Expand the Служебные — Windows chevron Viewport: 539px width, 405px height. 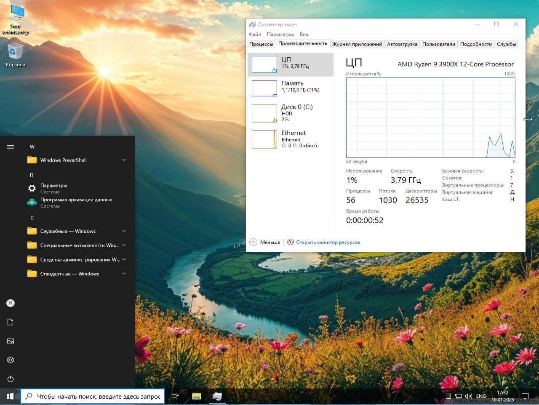124,231
